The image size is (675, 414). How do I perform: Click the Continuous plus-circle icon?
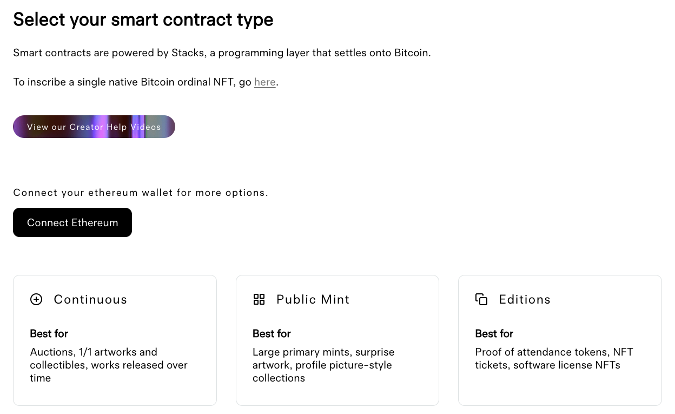pos(36,299)
